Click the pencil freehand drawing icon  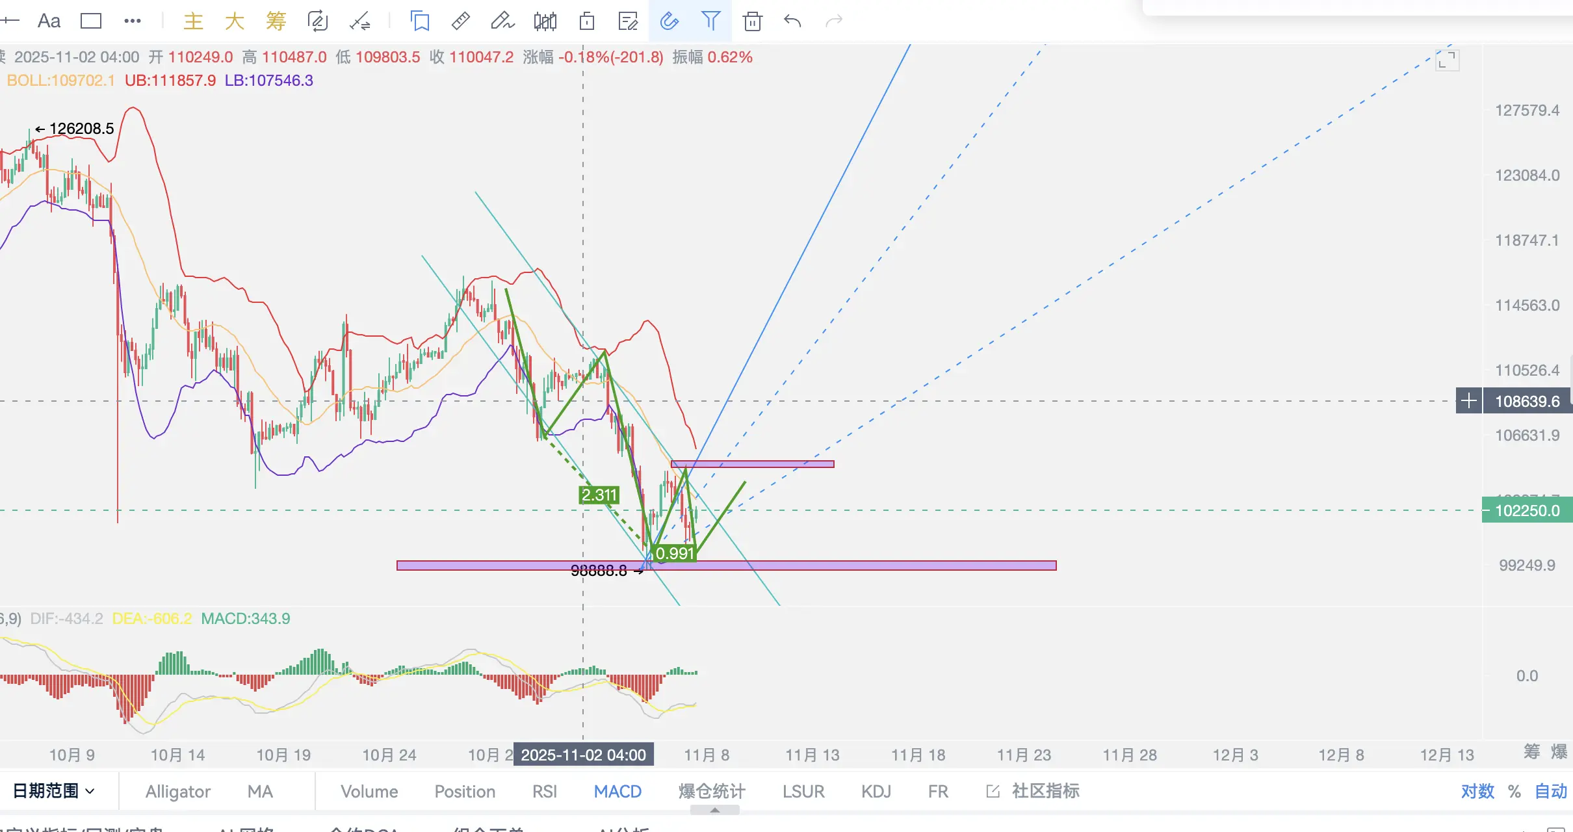click(x=502, y=21)
